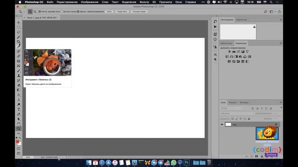Select the History Brush tool

[19, 80]
